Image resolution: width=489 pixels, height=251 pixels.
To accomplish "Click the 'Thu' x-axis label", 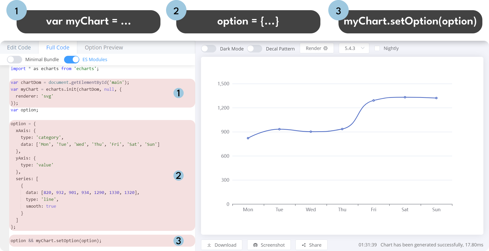I will pyautogui.click(x=342, y=209).
